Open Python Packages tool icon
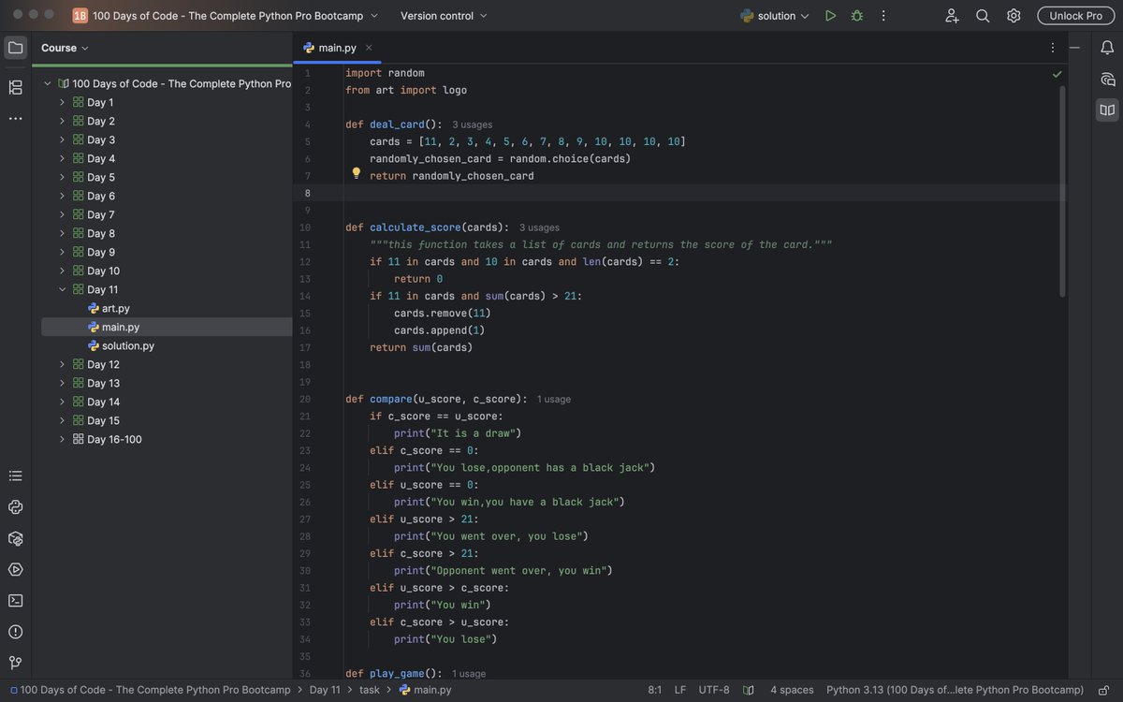 [x=15, y=538]
